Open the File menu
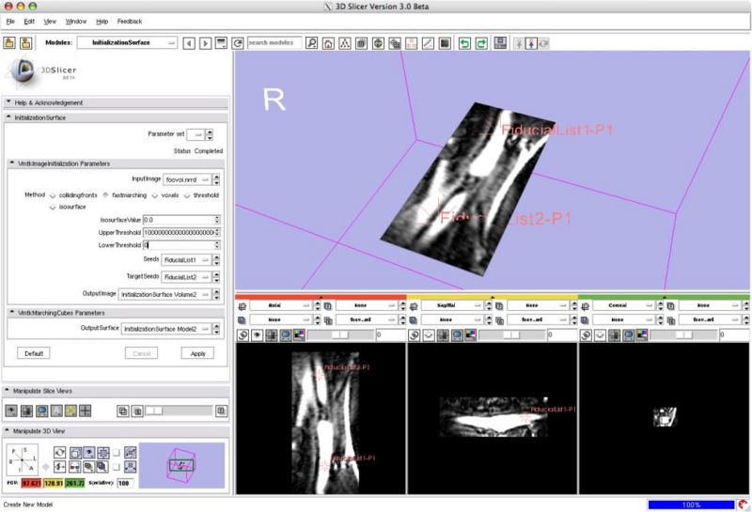Screen dimensions: 752x512 (10, 22)
